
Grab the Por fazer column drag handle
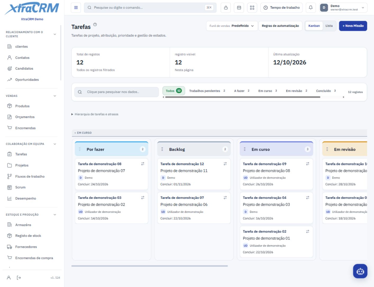pyautogui.click(x=80, y=149)
